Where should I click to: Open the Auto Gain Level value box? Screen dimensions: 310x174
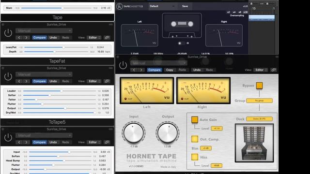[217, 129]
